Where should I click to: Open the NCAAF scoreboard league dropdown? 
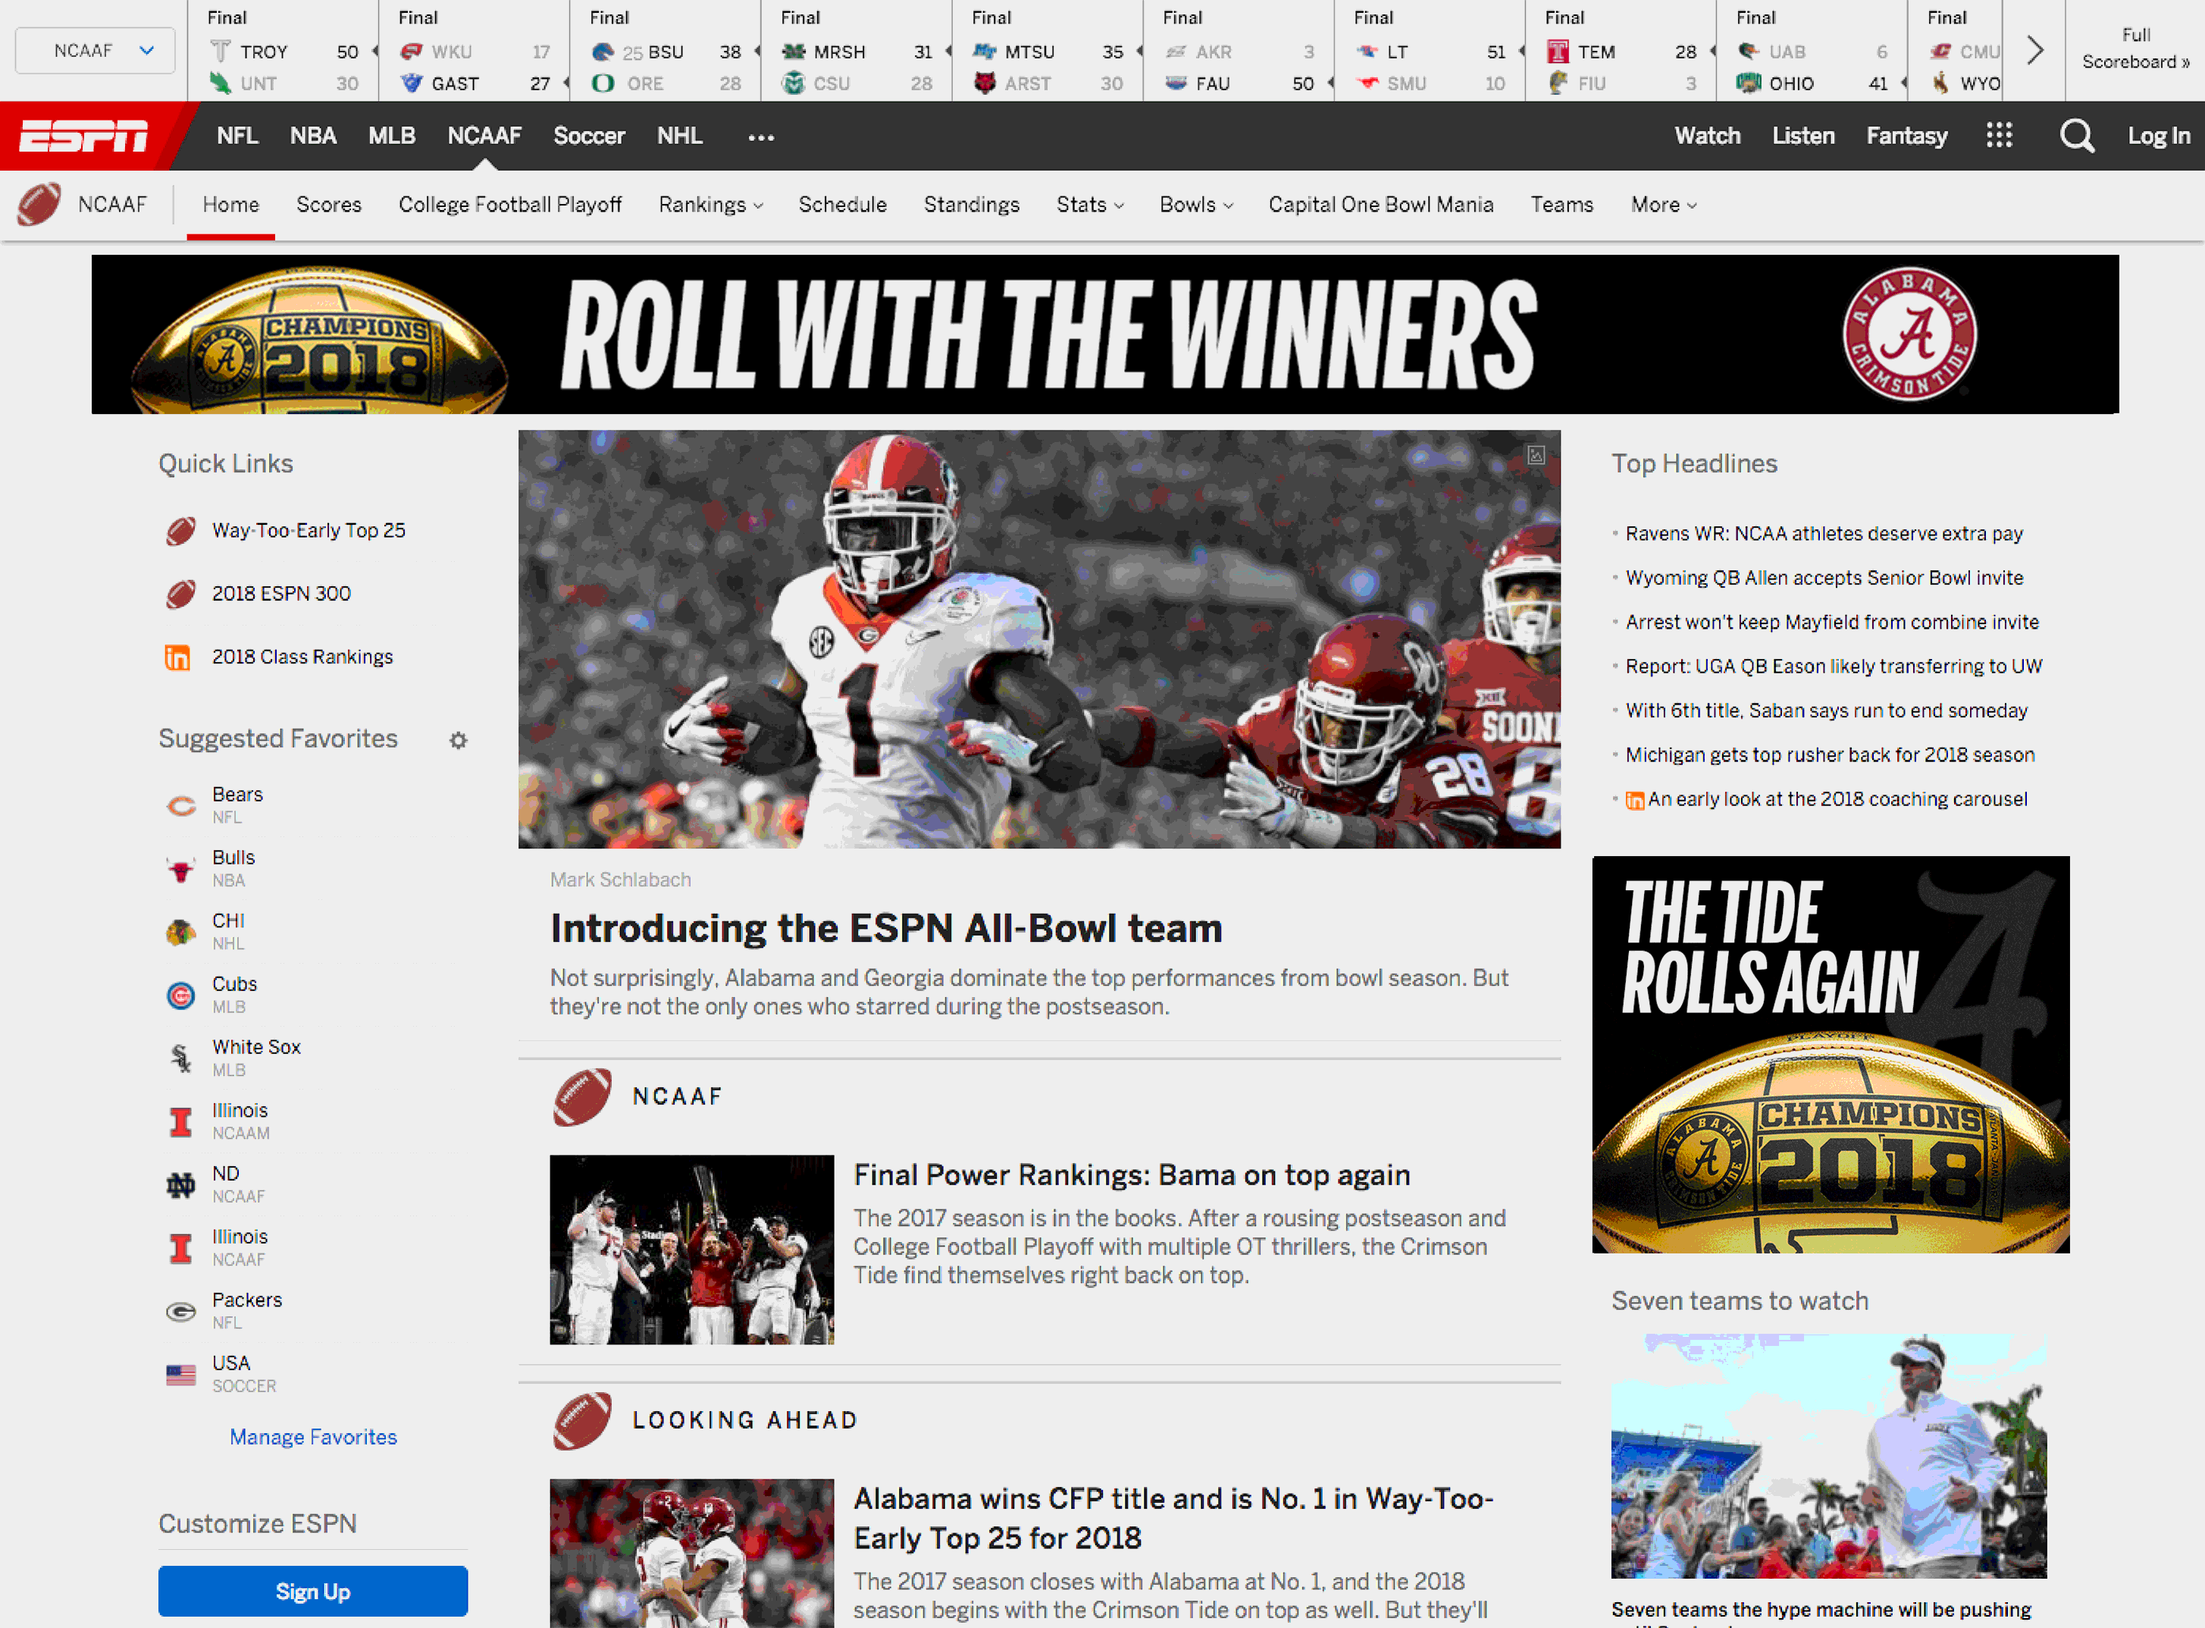pyautogui.click(x=95, y=49)
